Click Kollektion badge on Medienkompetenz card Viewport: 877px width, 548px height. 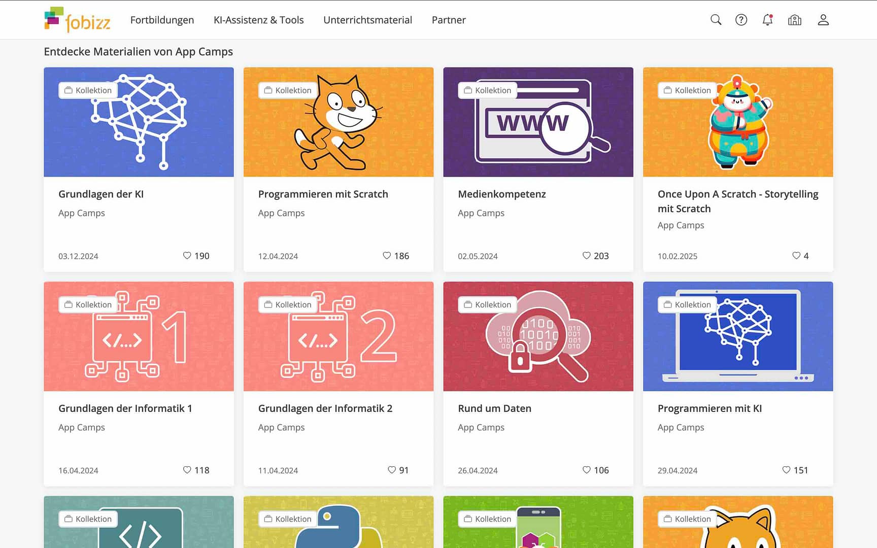click(x=487, y=90)
